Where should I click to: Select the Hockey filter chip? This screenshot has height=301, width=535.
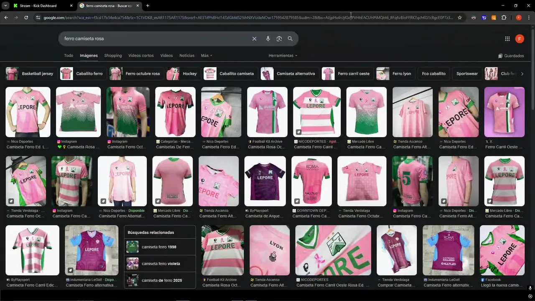coord(183,74)
